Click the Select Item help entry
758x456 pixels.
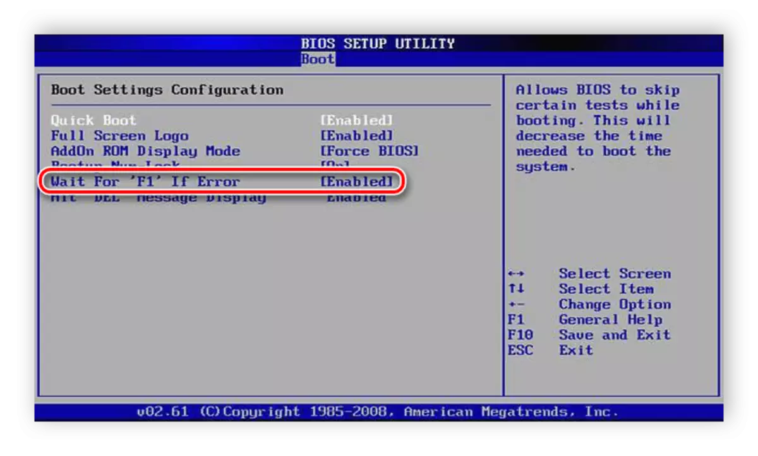(606, 289)
